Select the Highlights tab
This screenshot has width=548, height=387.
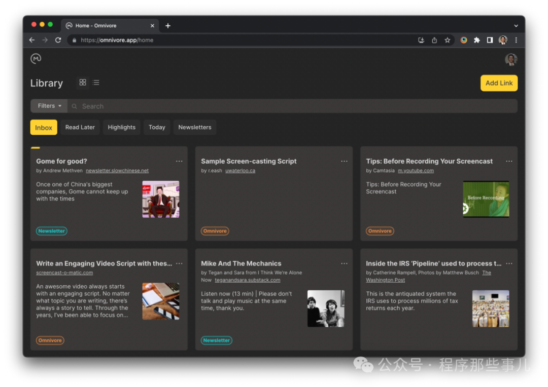[122, 127]
